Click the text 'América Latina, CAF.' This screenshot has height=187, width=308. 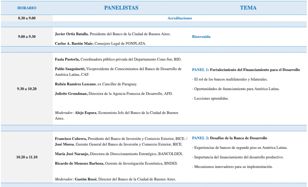click(x=72, y=75)
